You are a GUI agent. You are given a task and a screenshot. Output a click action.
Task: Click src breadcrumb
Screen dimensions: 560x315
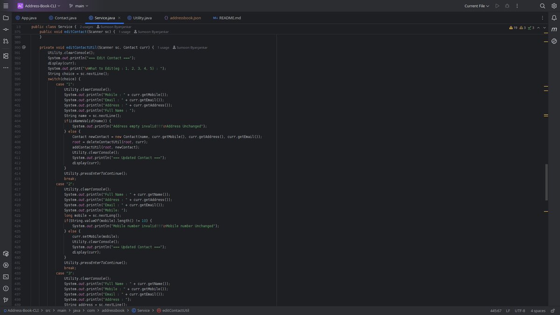[x=48, y=310]
